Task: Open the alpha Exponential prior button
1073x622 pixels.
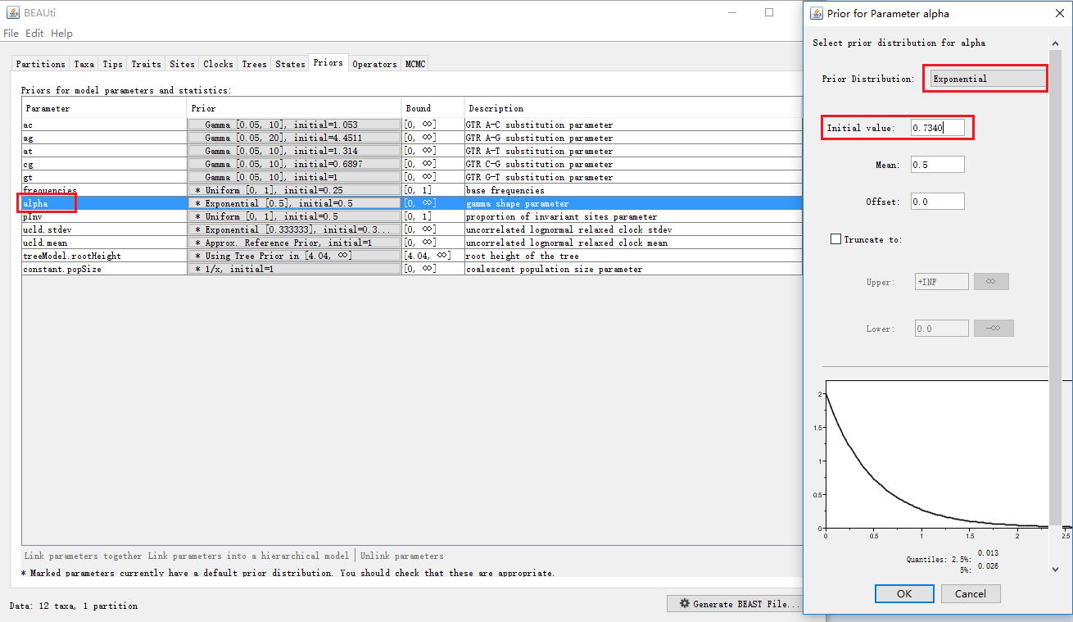Action: click(294, 203)
